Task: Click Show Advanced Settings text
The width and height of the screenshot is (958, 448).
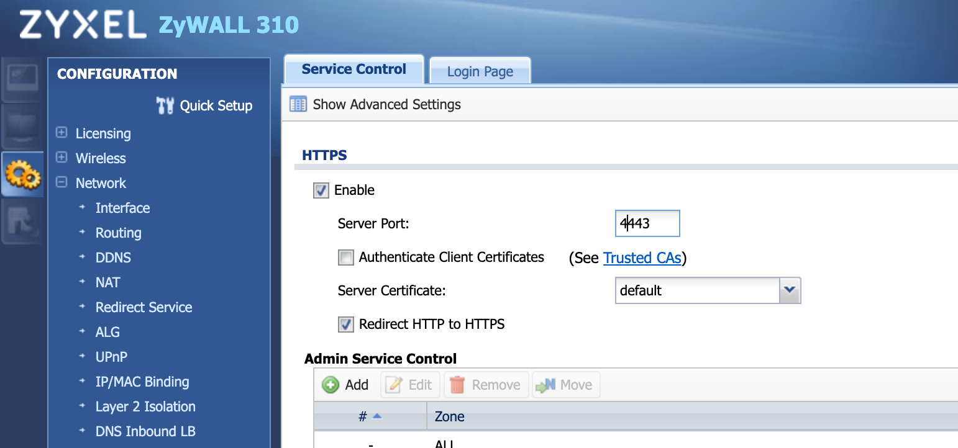Action: click(x=387, y=104)
